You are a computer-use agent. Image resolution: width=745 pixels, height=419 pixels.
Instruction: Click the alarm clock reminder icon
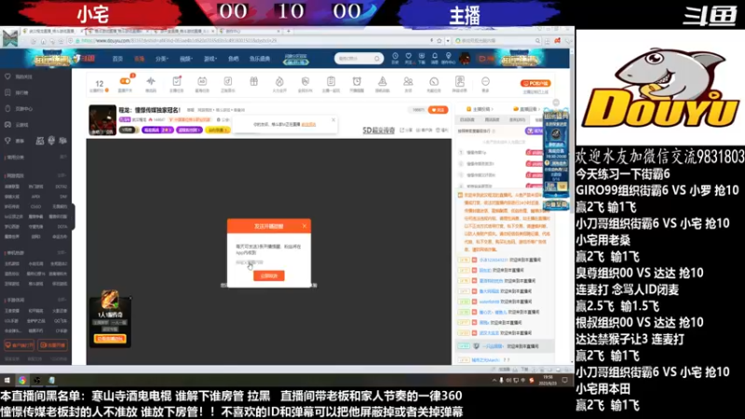pos(357,81)
